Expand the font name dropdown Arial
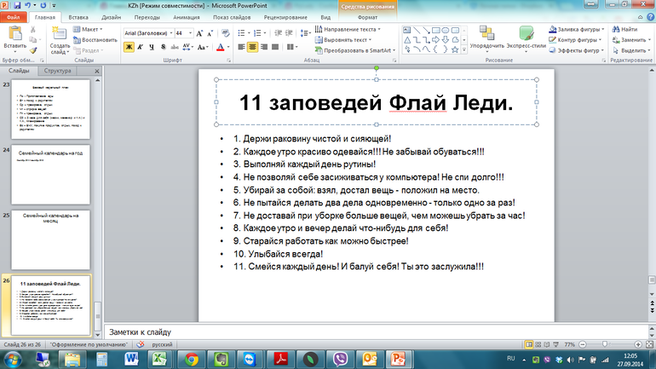This screenshot has height=369, width=656. click(170, 32)
